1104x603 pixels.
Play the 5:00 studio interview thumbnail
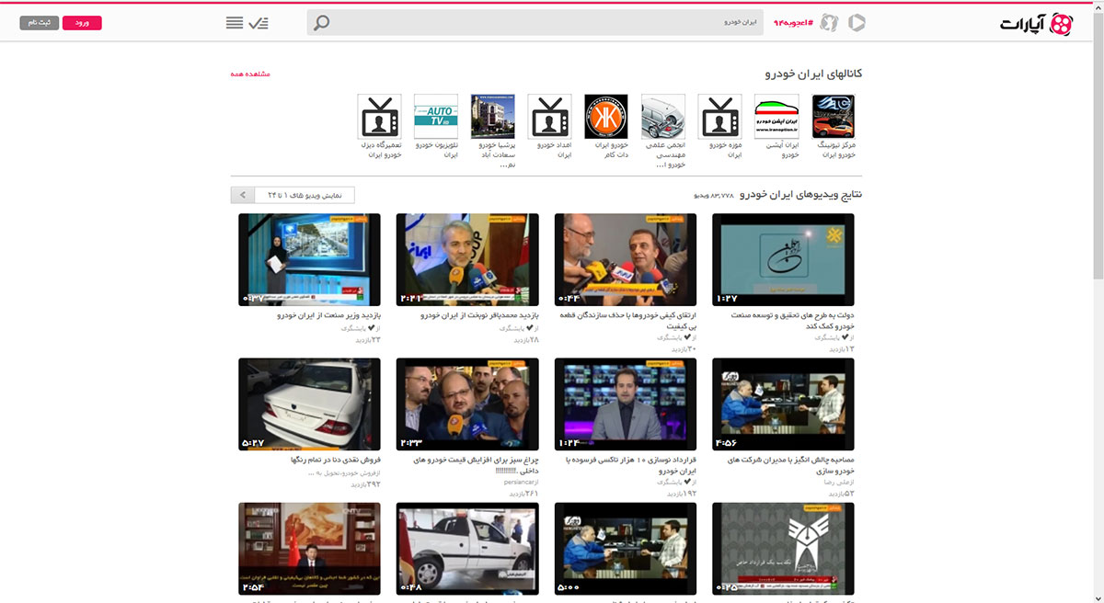[x=626, y=548]
